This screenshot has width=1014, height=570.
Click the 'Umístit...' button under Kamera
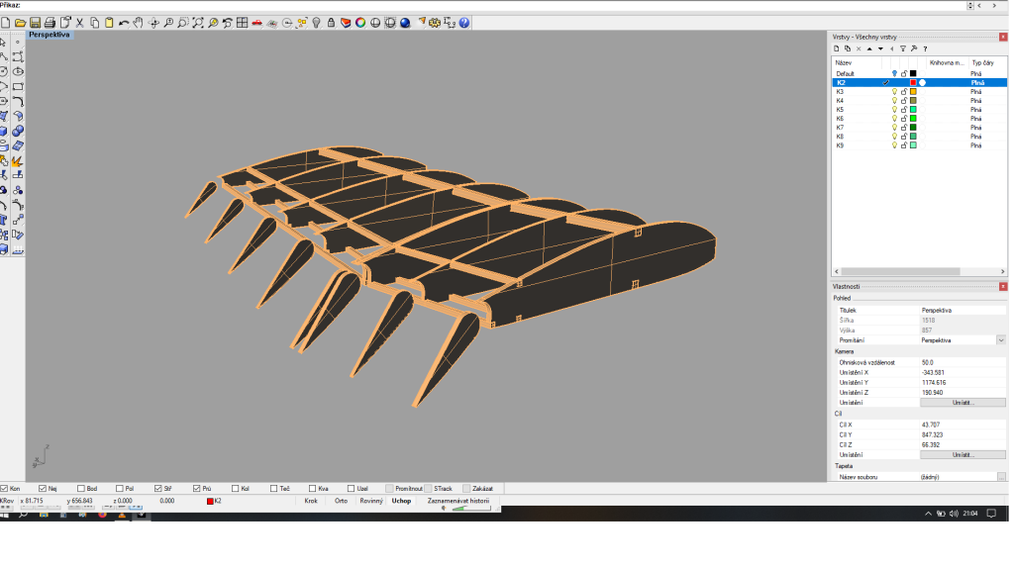[963, 403]
